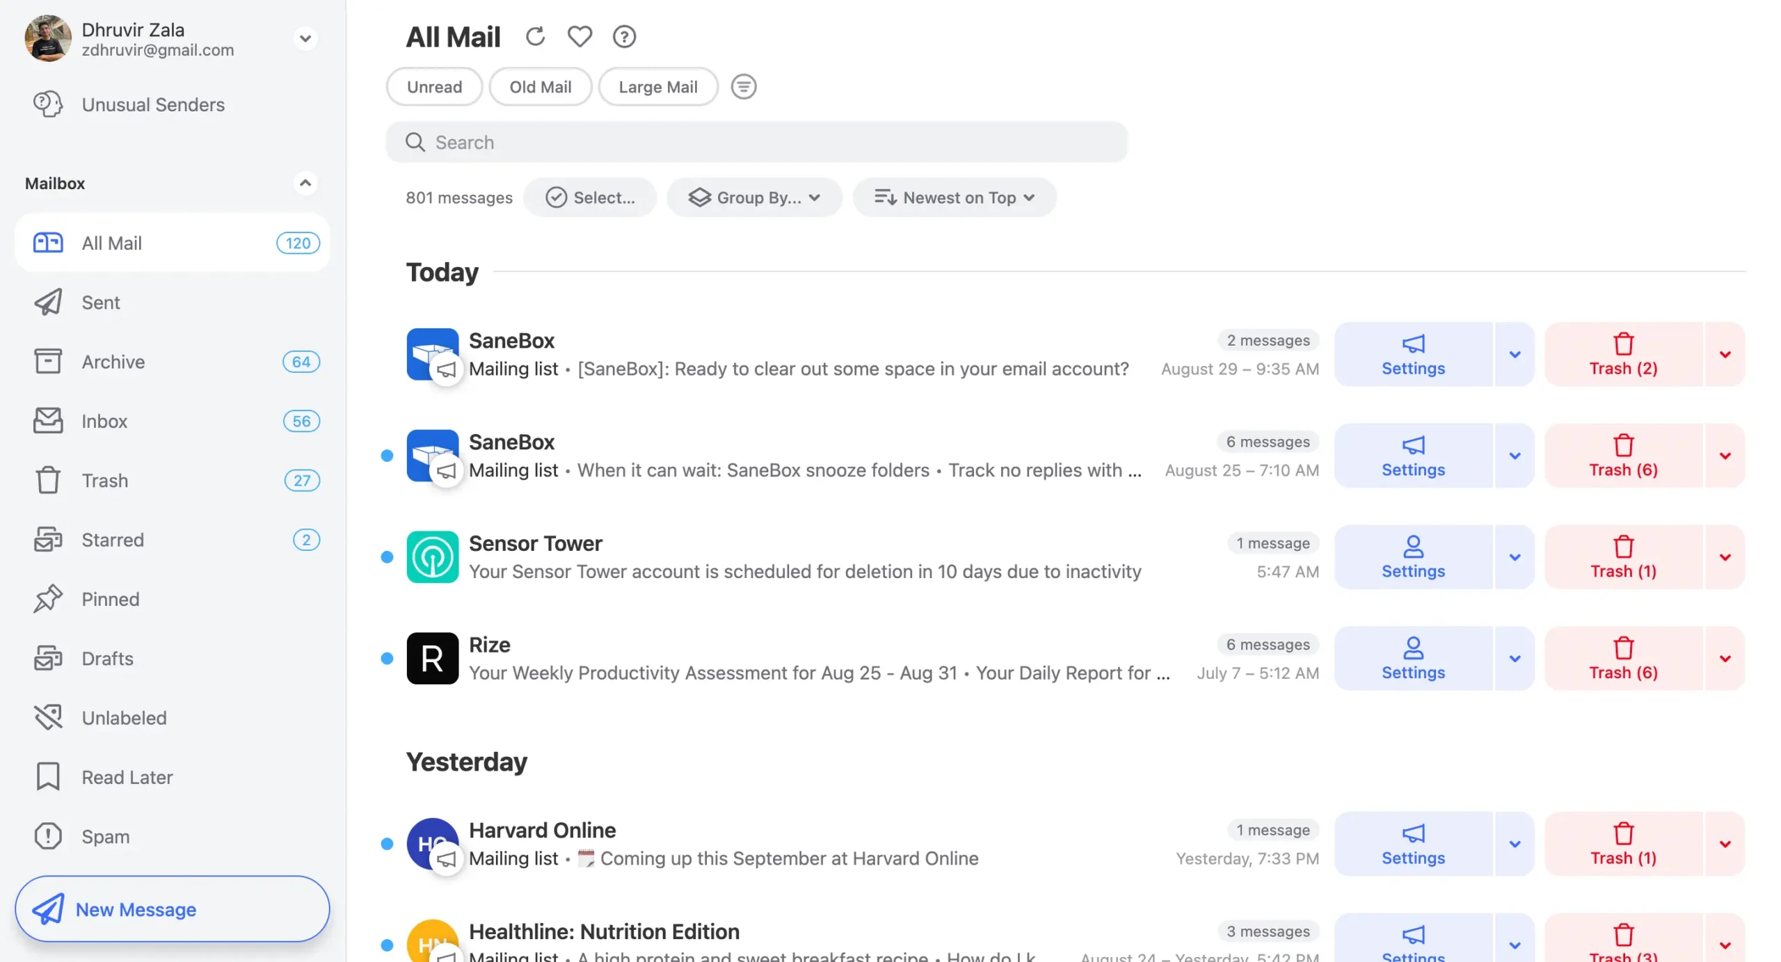Open Unusual Senders view
Viewport: 1781px width, 962px height.
click(172, 104)
